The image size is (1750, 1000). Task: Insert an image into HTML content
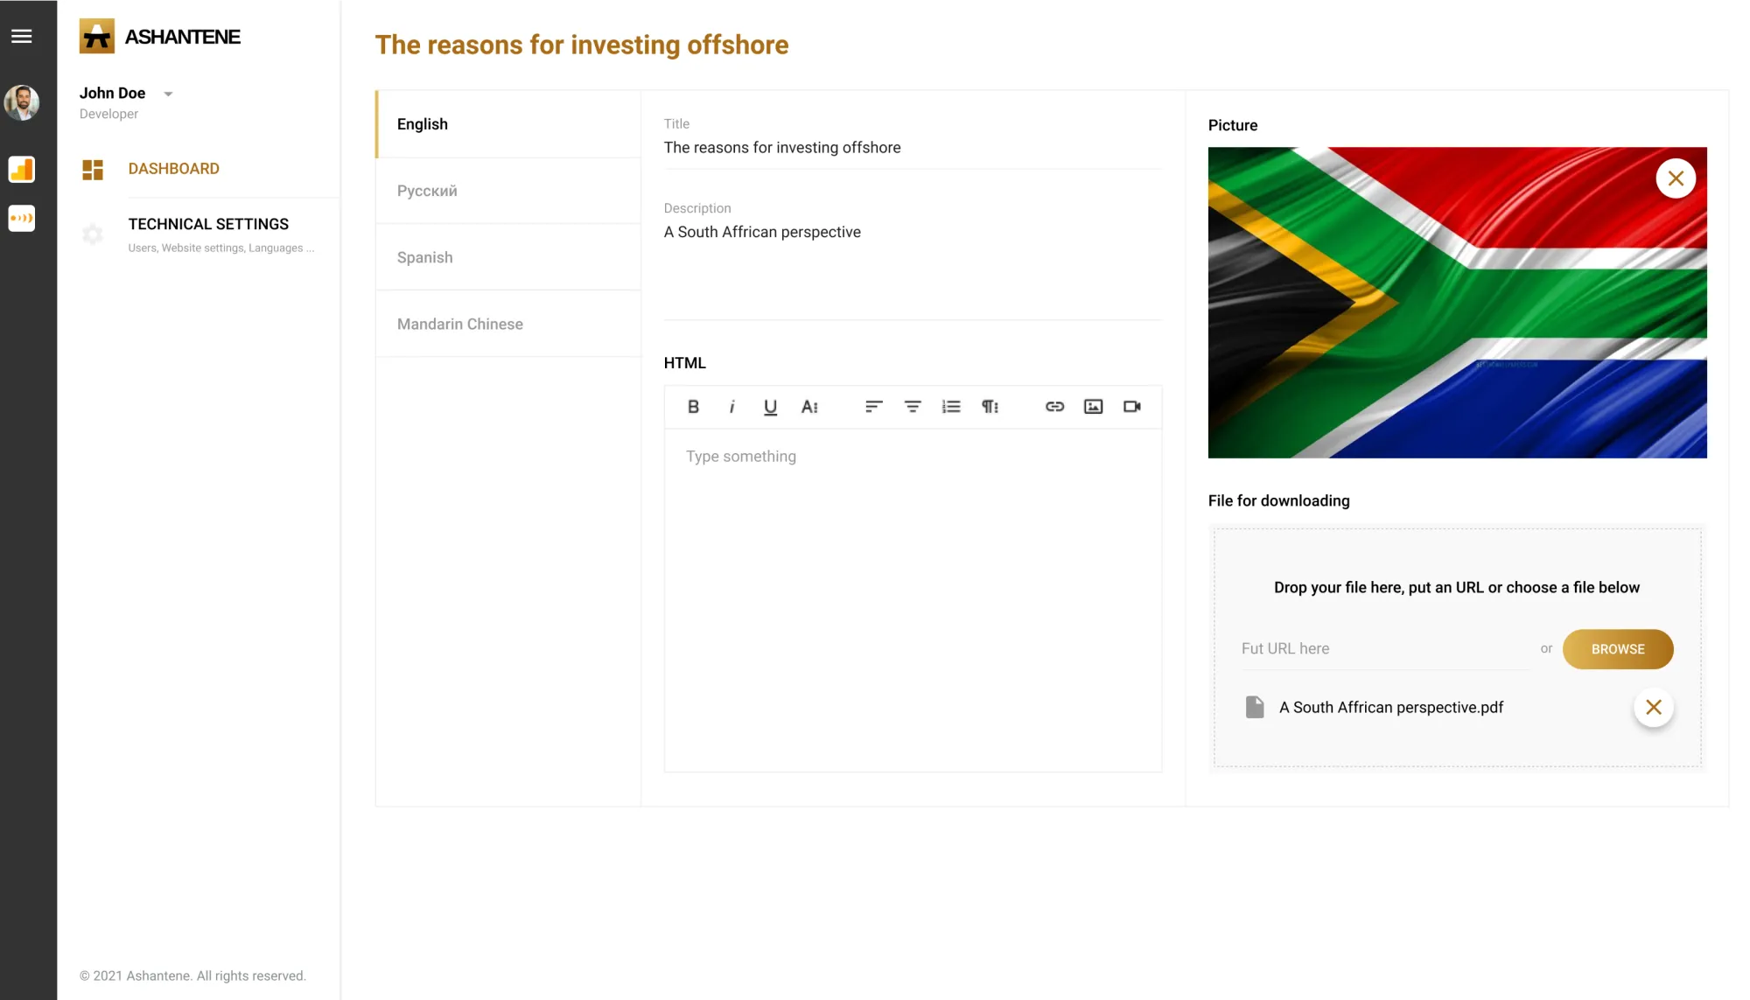[1093, 407]
